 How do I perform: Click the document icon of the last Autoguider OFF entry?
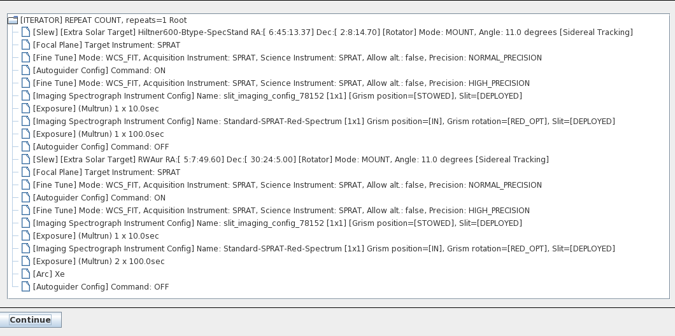coord(26,287)
